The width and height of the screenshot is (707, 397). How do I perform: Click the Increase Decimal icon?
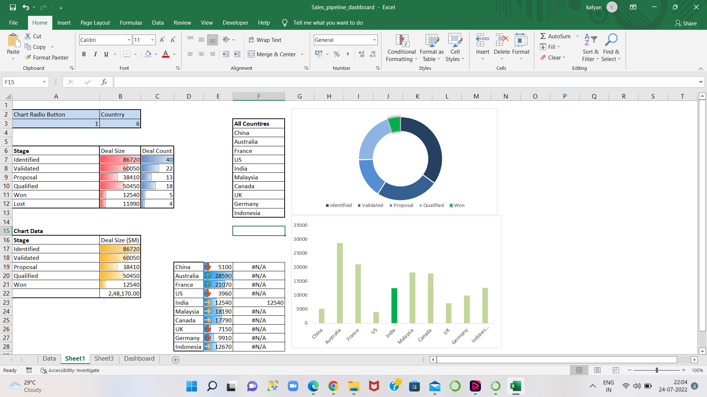(x=362, y=54)
